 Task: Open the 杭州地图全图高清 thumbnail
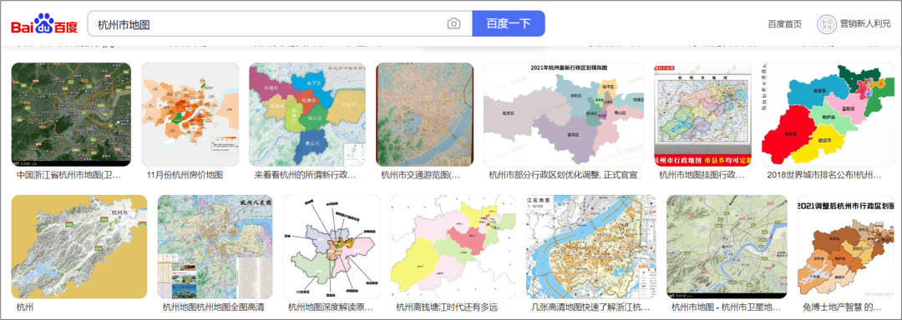pyautogui.click(x=215, y=247)
